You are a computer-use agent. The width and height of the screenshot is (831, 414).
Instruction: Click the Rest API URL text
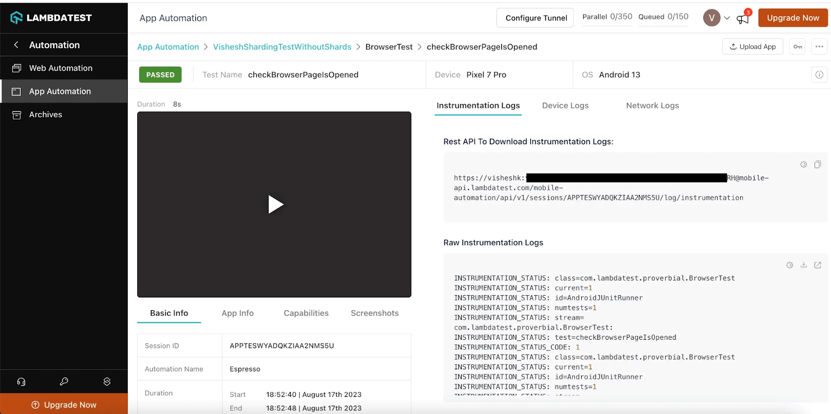[611, 188]
